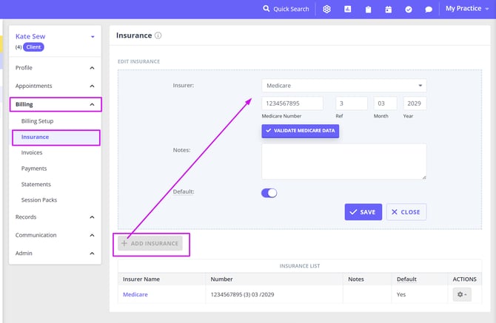Click the Quick Search magnifier icon
This screenshot has height=323, width=496.
(267, 9)
